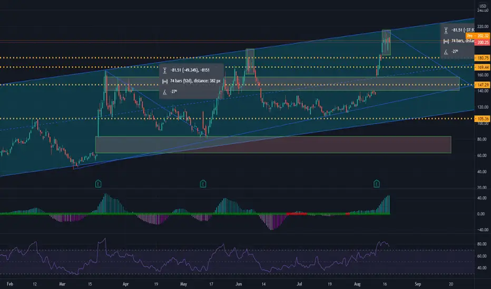
Task: Click the angle icon in the center tooltip
Action: click(165, 92)
